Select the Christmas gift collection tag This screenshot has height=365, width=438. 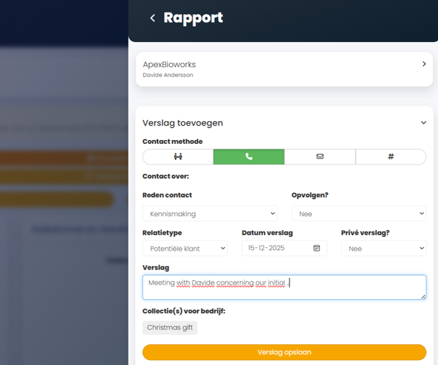tap(170, 327)
